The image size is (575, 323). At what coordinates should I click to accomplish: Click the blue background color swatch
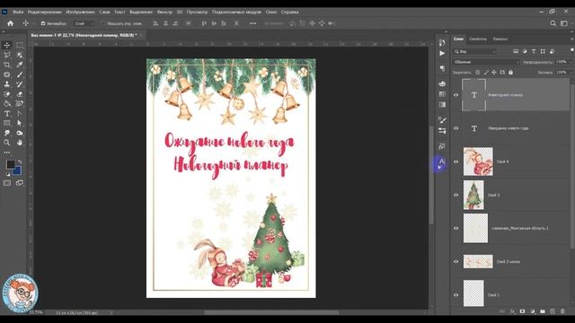pos(18,170)
